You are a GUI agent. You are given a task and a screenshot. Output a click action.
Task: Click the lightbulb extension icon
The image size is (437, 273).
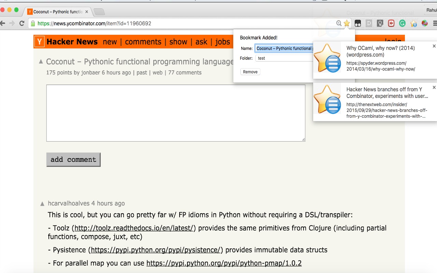(380, 23)
